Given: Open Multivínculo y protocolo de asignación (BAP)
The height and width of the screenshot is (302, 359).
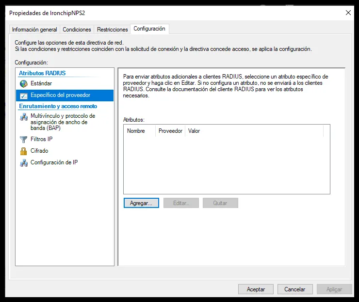Looking at the screenshot, I should point(65,122).
